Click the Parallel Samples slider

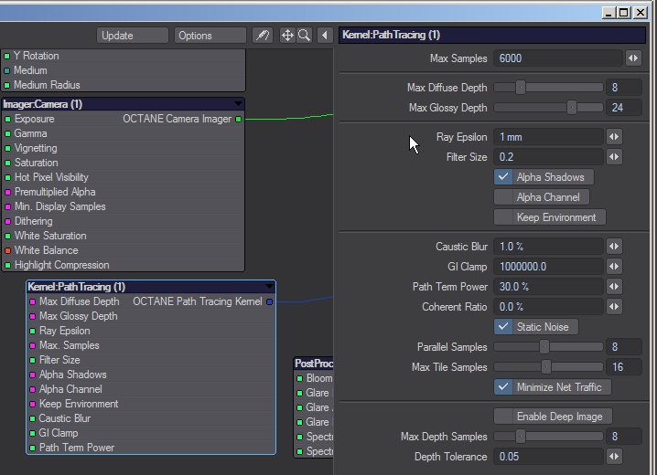(x=548, y=346)
